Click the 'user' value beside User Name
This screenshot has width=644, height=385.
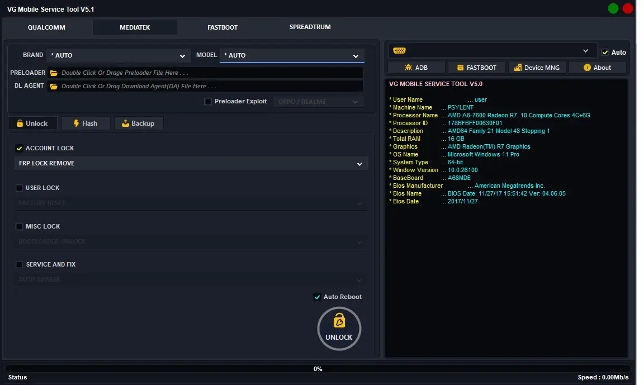tap(481, 99)
